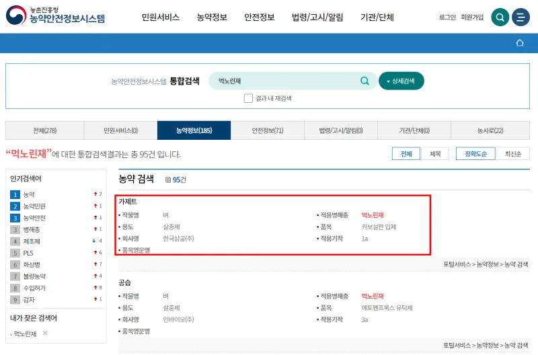538x355 pixels.
Task: Expand the 상세검색 dropdown button
Action: point(401,81)
